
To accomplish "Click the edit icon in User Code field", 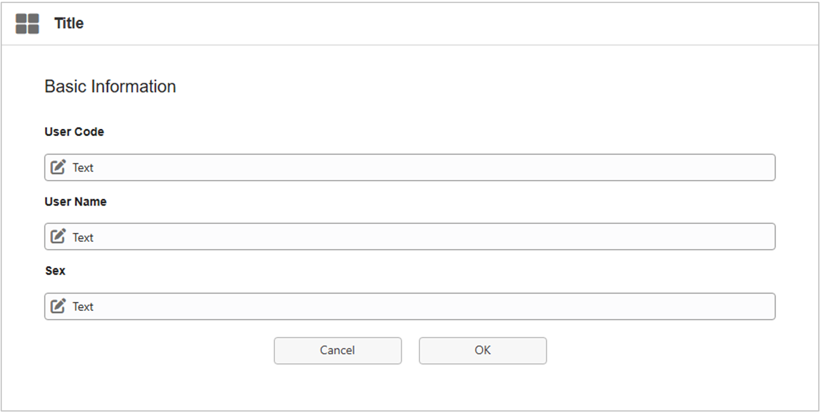I will coord(58,167).
